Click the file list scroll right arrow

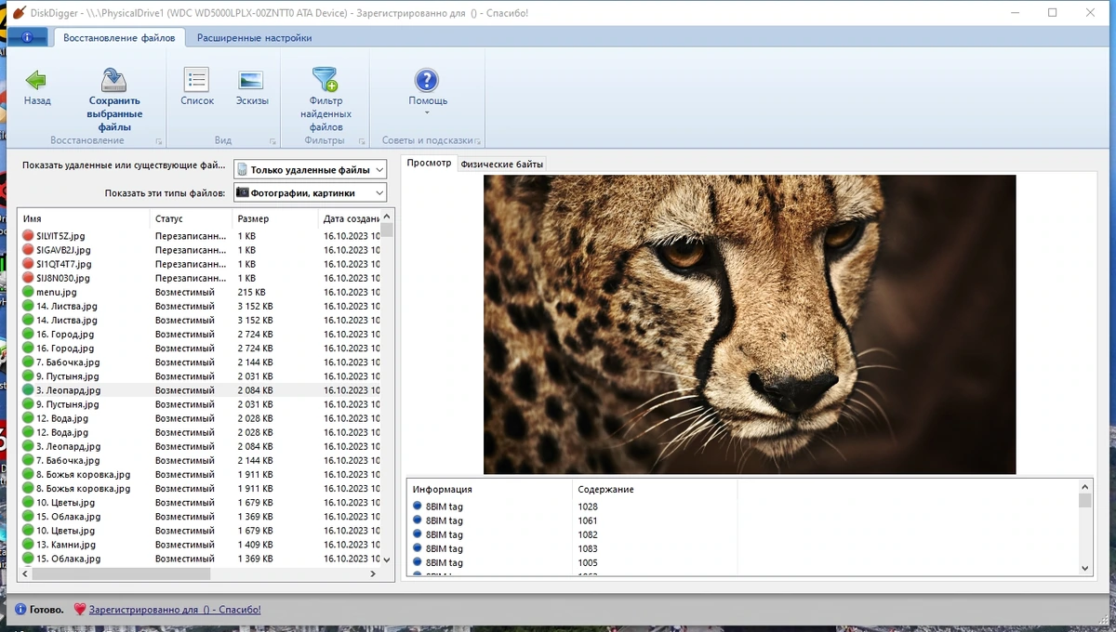374,574
